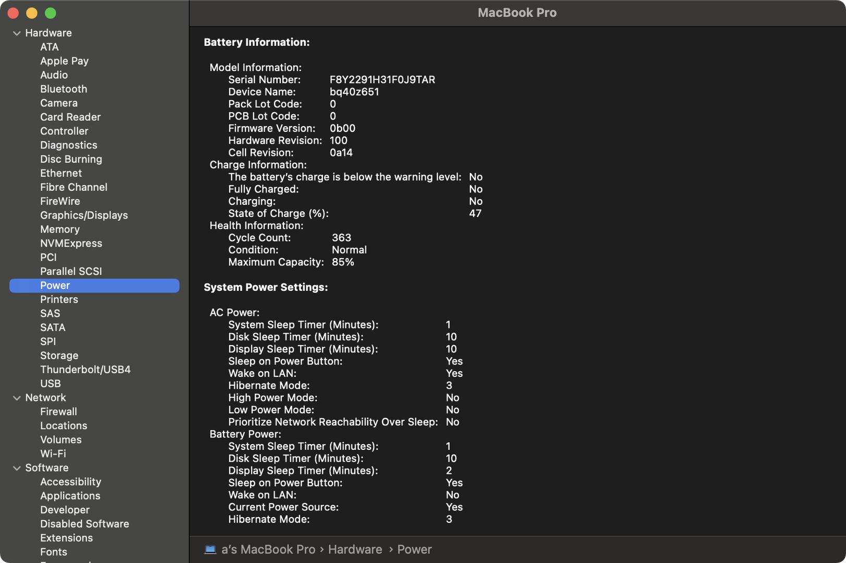The width and height of the screenshot is (846, 563).
Task: Select SAS in the sidebar
Action: (50, 314)
